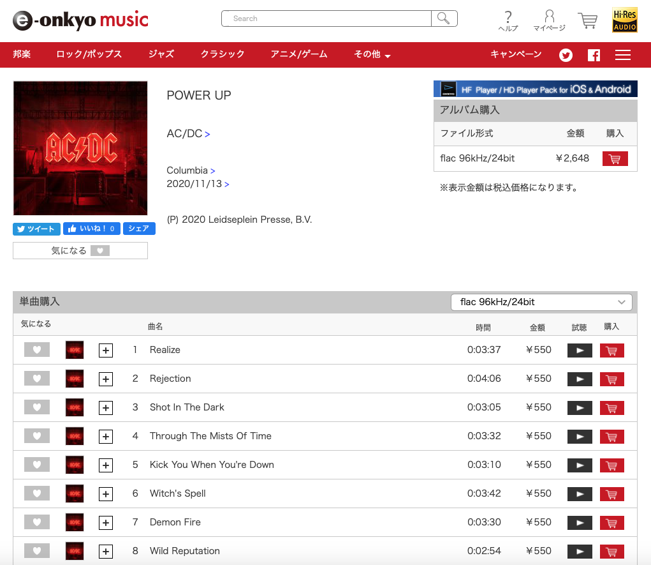Click the search magnifier icon

444,19
